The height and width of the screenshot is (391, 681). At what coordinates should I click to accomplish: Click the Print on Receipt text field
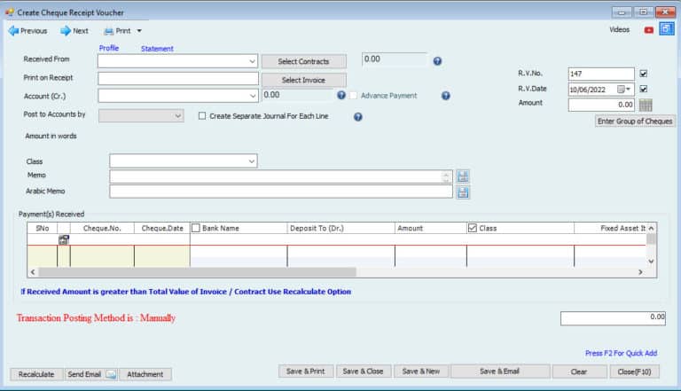(177, 78)
